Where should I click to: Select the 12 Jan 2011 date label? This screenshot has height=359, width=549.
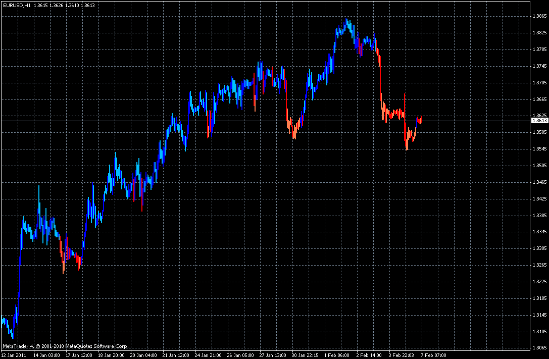click(14, 355)
